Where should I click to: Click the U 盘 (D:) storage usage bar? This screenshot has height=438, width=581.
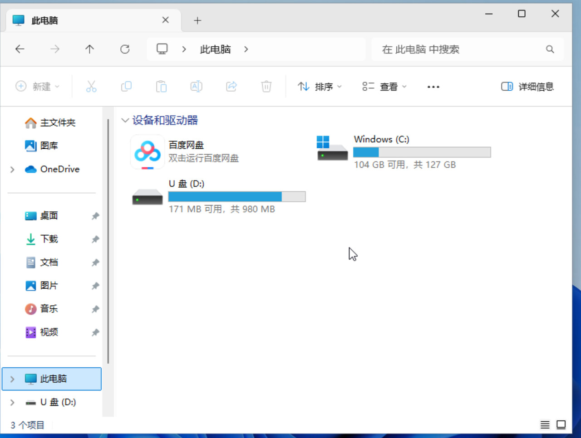tap(237, 197)
